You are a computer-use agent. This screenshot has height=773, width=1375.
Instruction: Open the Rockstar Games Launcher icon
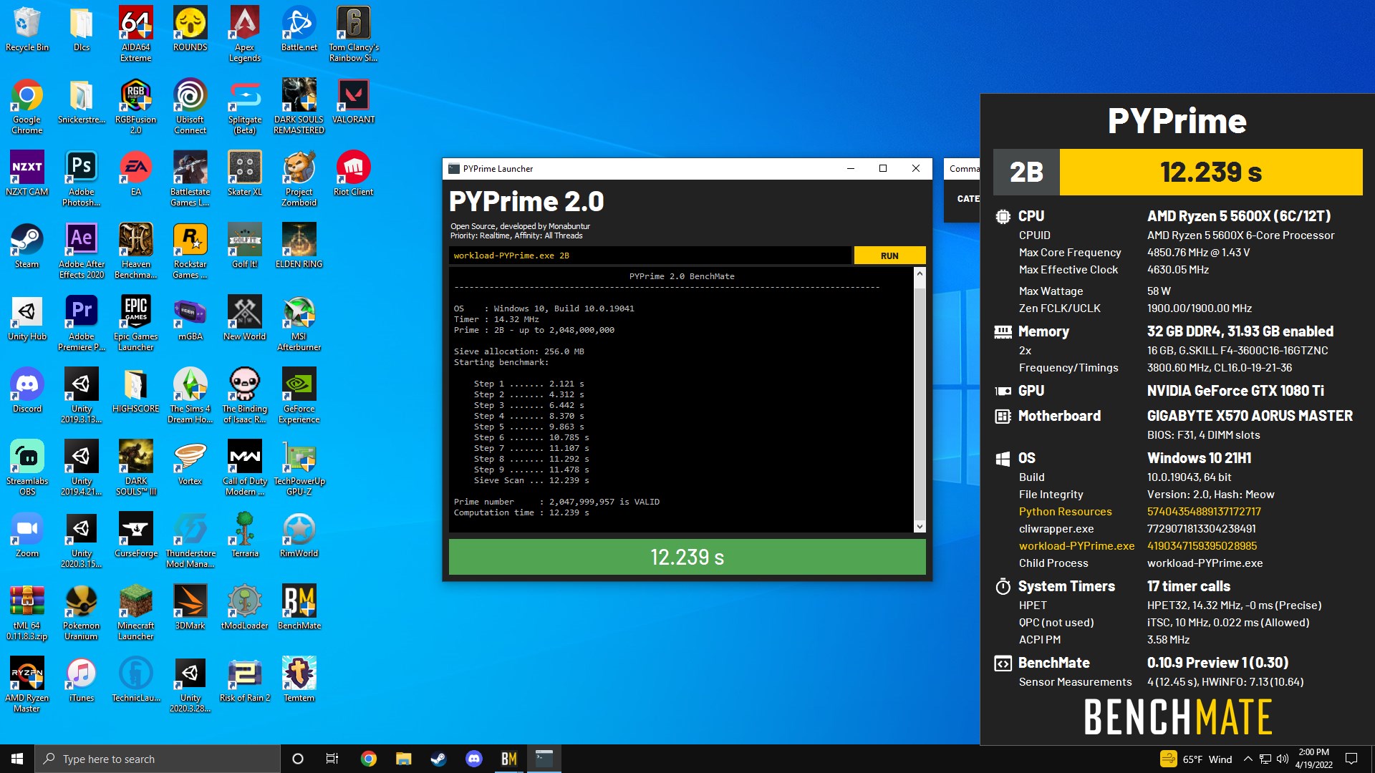click(190, 251)
